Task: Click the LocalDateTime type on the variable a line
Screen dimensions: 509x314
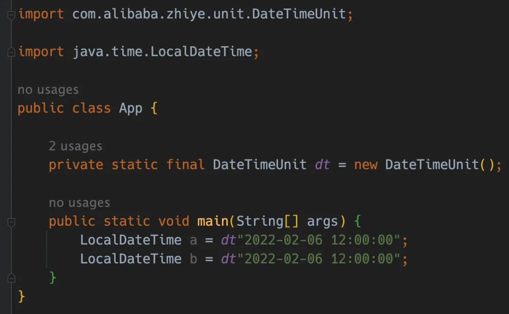Action: pyautogui.click(x=131, y=240)
